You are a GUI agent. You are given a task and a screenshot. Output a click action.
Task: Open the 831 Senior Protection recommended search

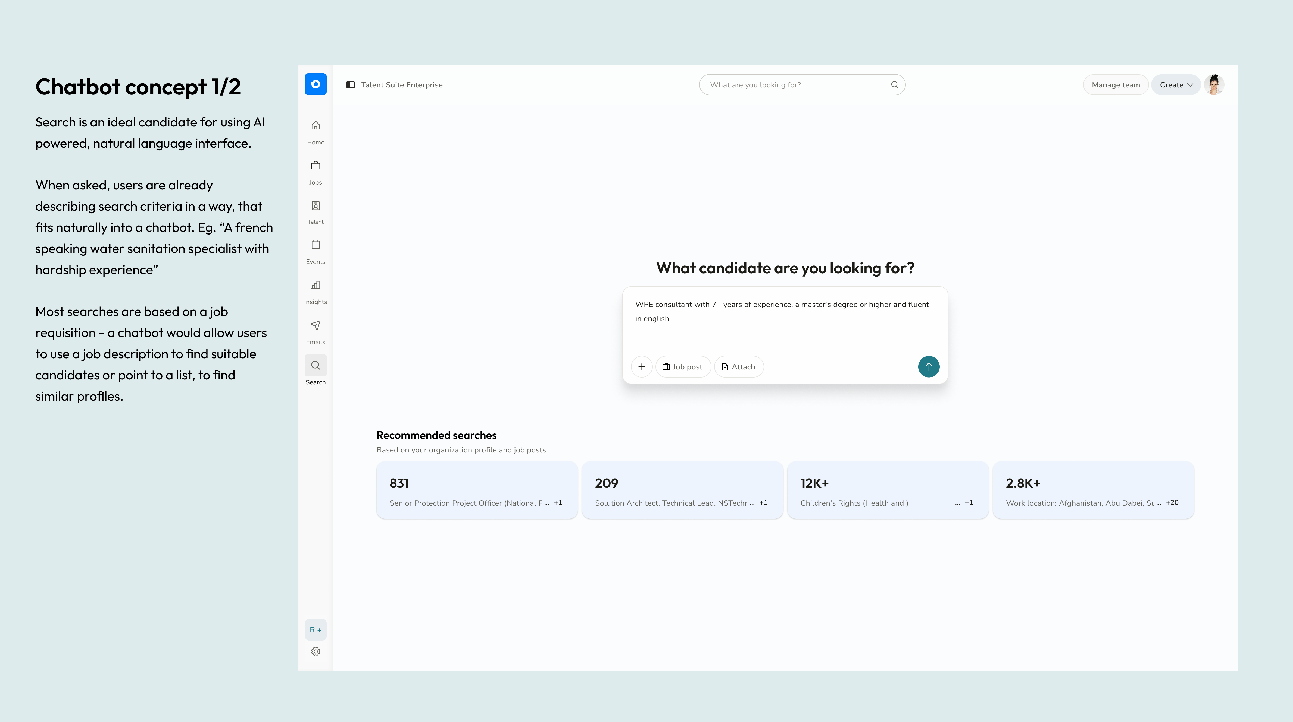pyautogui.click(x=476, y=490)
